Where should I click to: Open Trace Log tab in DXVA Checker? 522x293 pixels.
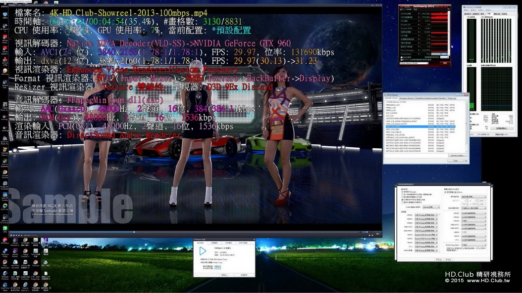pos(452,98)
